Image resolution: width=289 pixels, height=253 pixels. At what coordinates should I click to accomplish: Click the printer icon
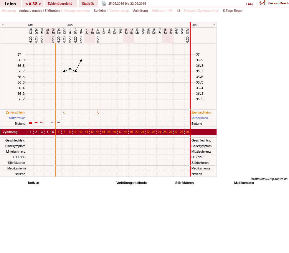tap(104, 4)
